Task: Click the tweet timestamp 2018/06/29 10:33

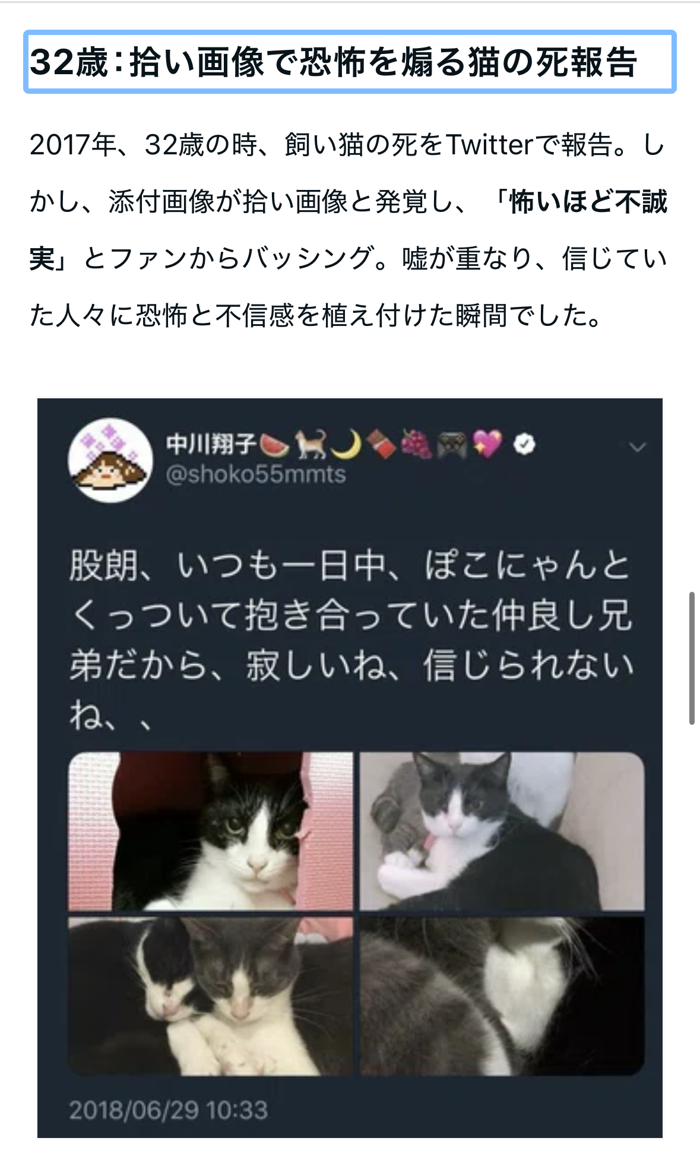Action: pos(169,1110)
